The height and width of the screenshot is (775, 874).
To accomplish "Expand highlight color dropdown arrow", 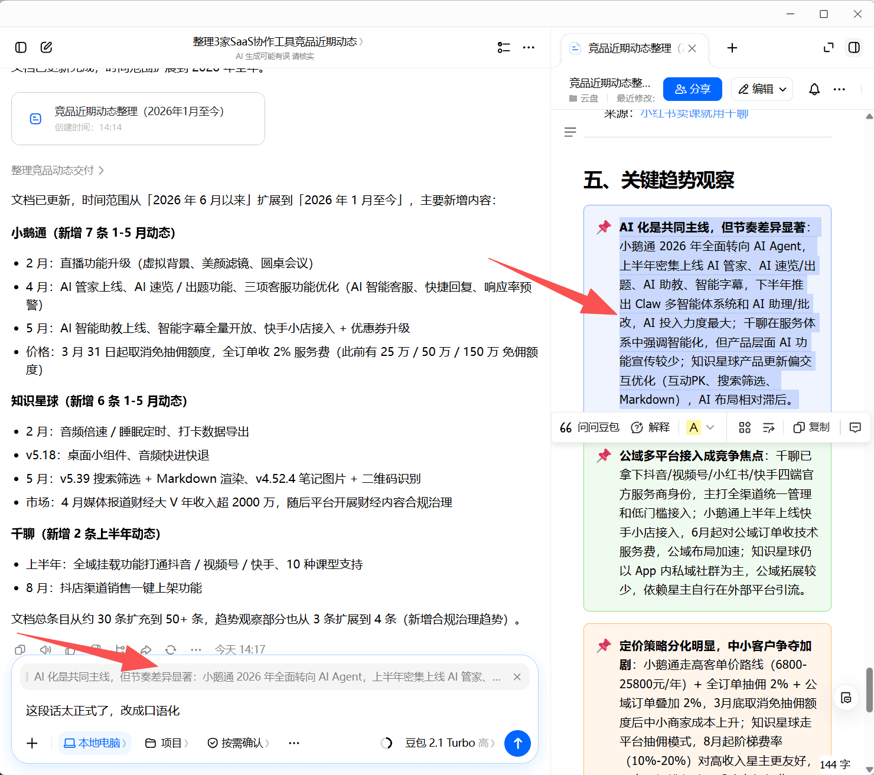I will coord(710,427).
